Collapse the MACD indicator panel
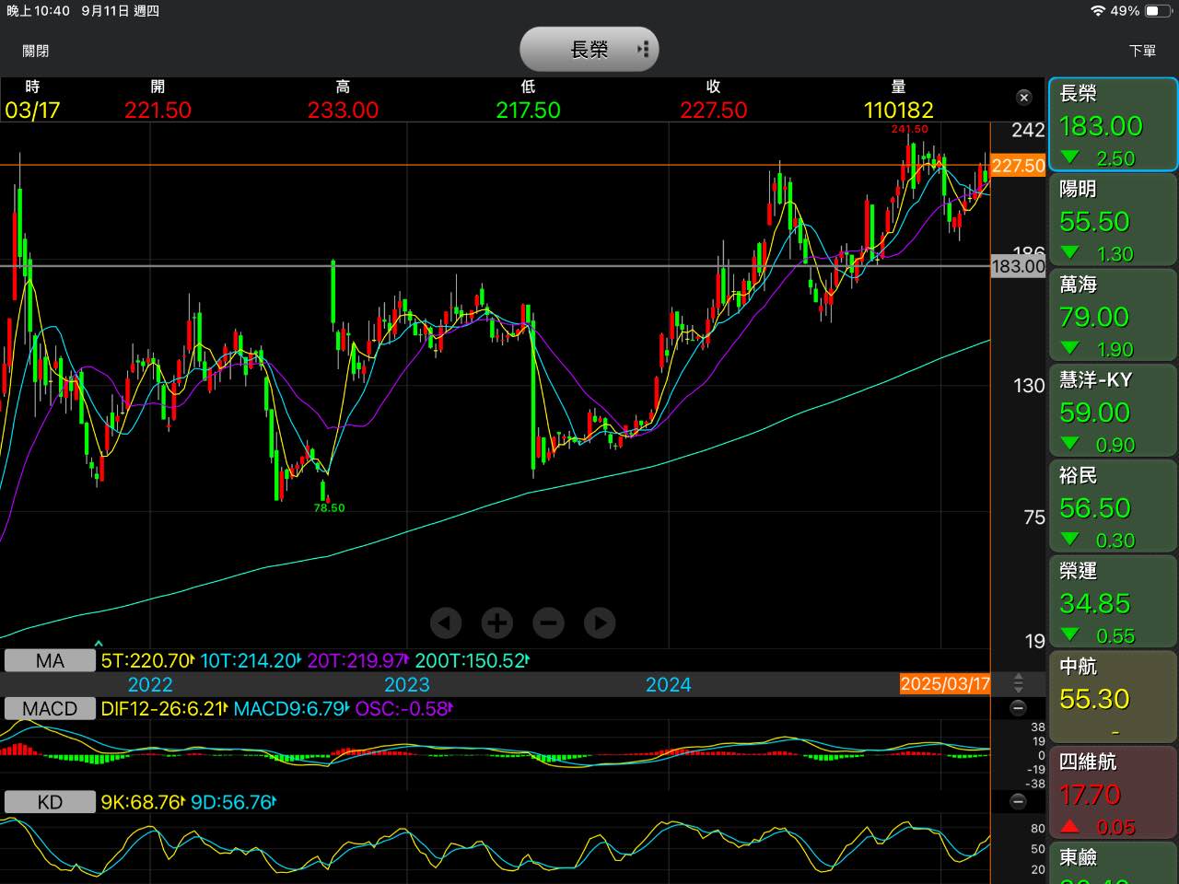This screenshot has height=884, width=1179. click(x=1018, y=708)
